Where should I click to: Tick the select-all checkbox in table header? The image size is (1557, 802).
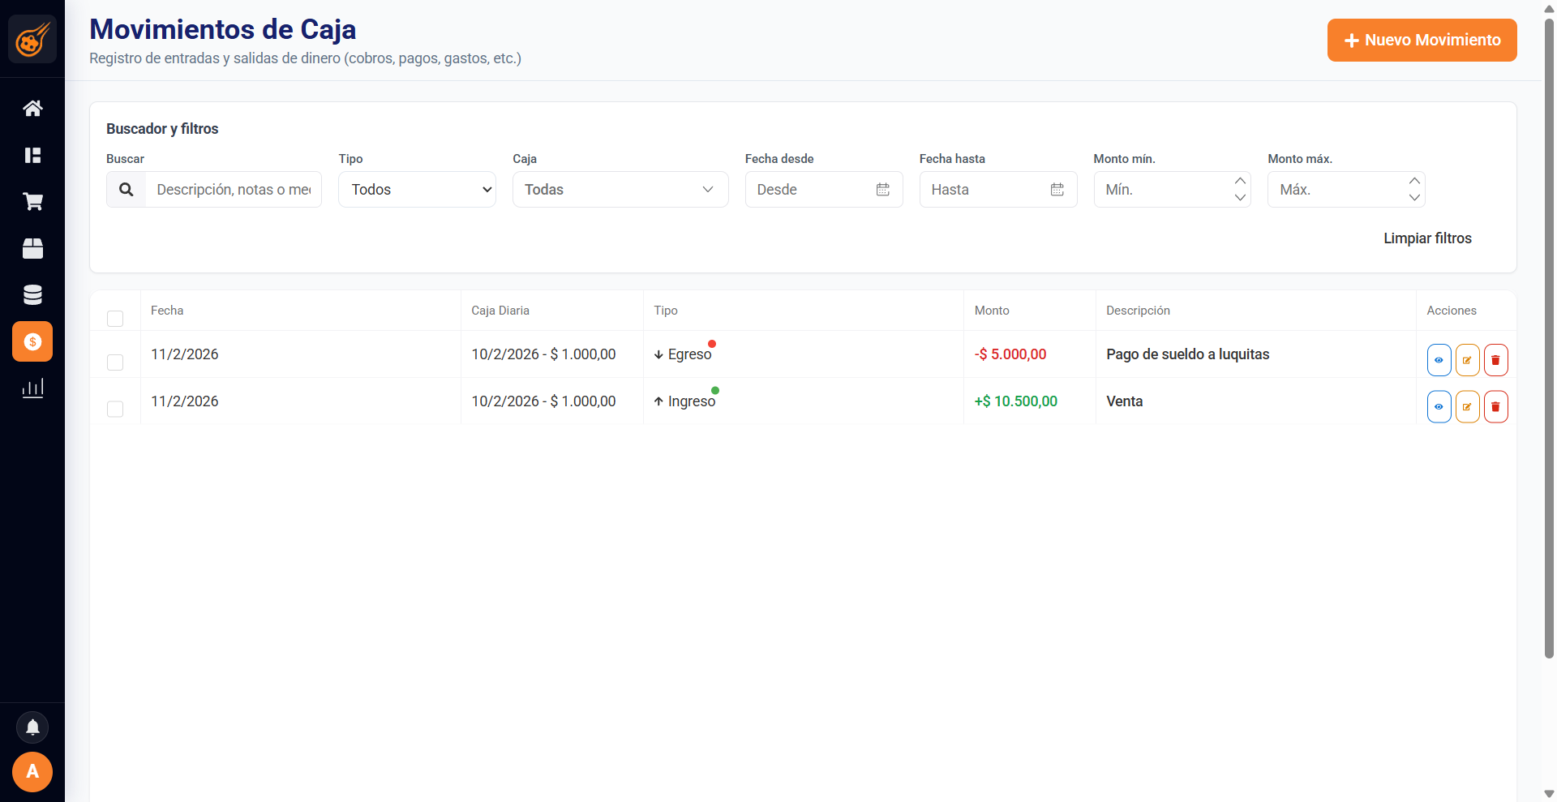pyautogui.click(x=115, y=319)
